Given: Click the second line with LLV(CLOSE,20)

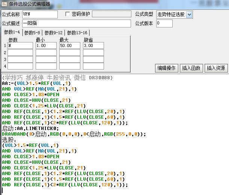Looking at the screenshot, I should pyautogui.click(x=63, y=174).
